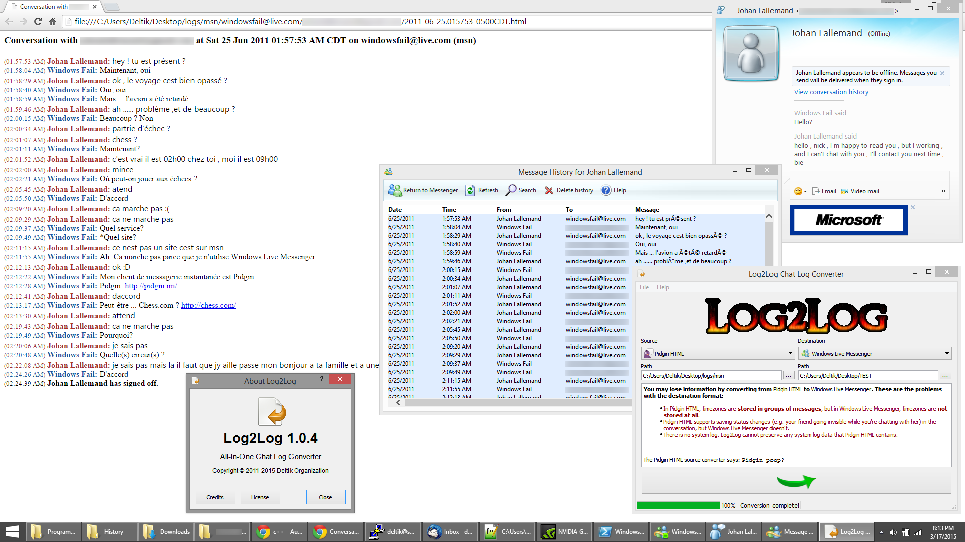This screenshot has height=542, width=965.
Task: Dismiss the offline notice in Messenger
Action: pos(942,73)
